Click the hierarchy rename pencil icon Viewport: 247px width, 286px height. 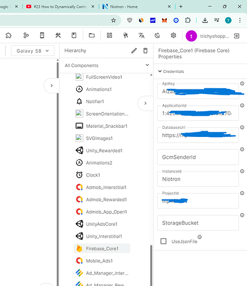[x=134, y=50]
